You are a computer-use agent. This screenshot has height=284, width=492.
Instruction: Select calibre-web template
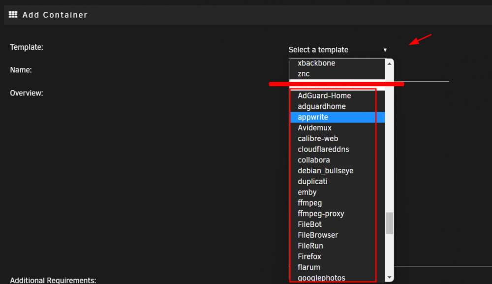coord(337,138)
